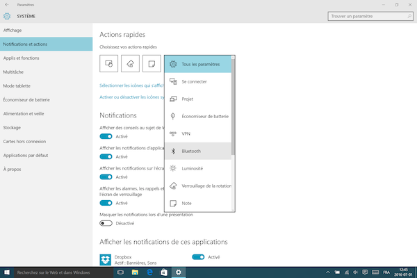This screenshot has width=417, height=278.
Task: Open Mode tablette settings
Action: coord(47,85)
